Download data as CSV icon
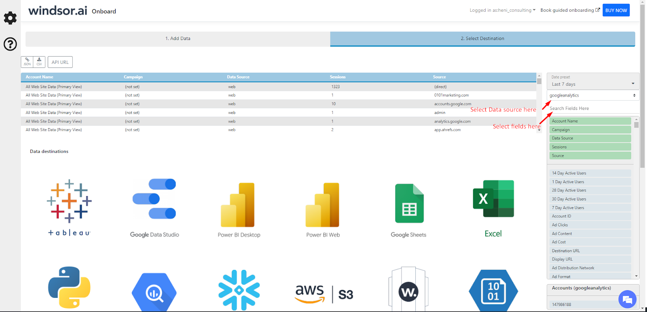The image size is (647, 312). click(39, 62)
